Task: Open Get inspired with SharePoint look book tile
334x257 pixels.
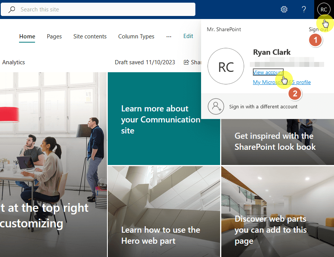Action: coord(278,142)
